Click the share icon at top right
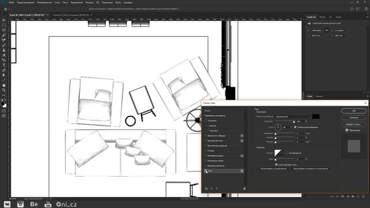 tap(366, 9)
